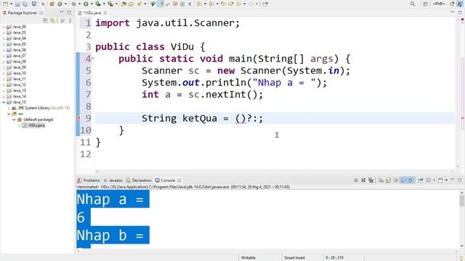The image size is (465, 261).
Task: Click the <PHP> perspective button
Action: pyautogui.click(x=439, y=4)
